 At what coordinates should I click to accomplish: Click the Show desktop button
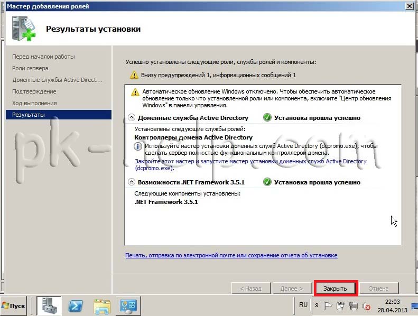point(415,305)
